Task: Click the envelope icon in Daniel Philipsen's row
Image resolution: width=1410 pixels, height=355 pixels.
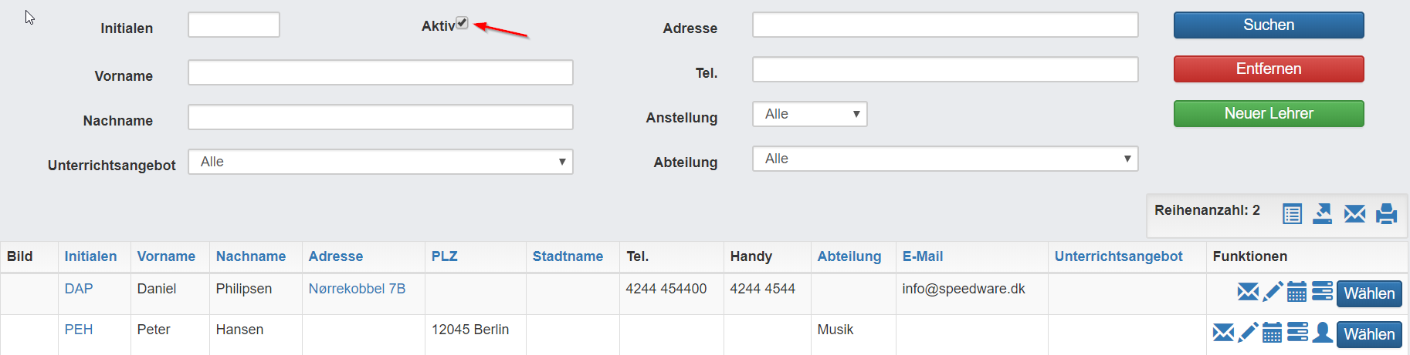Action: (x=1248, y=291)
